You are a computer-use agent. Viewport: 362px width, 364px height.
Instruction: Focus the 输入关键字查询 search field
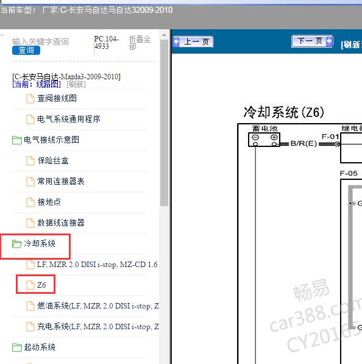[x=40, y=41]
